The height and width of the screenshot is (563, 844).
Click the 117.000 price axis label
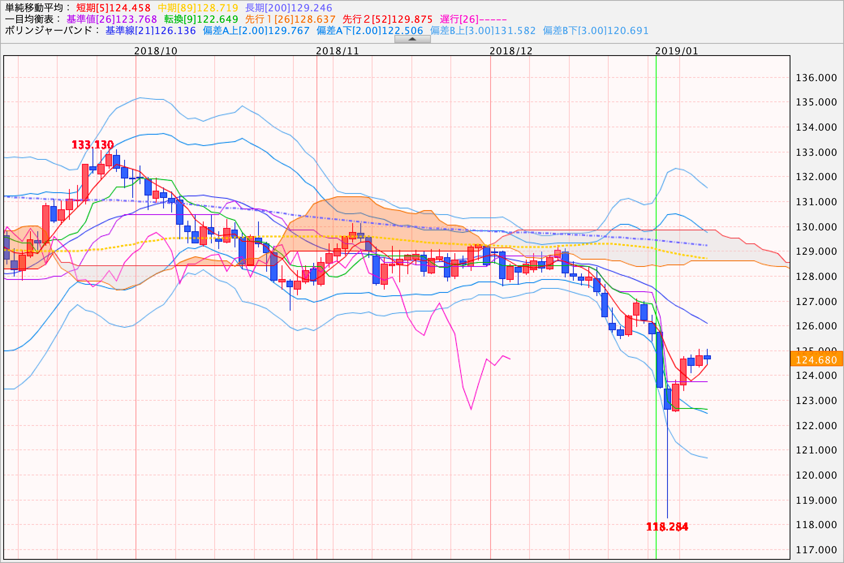(x=816, y=550)
